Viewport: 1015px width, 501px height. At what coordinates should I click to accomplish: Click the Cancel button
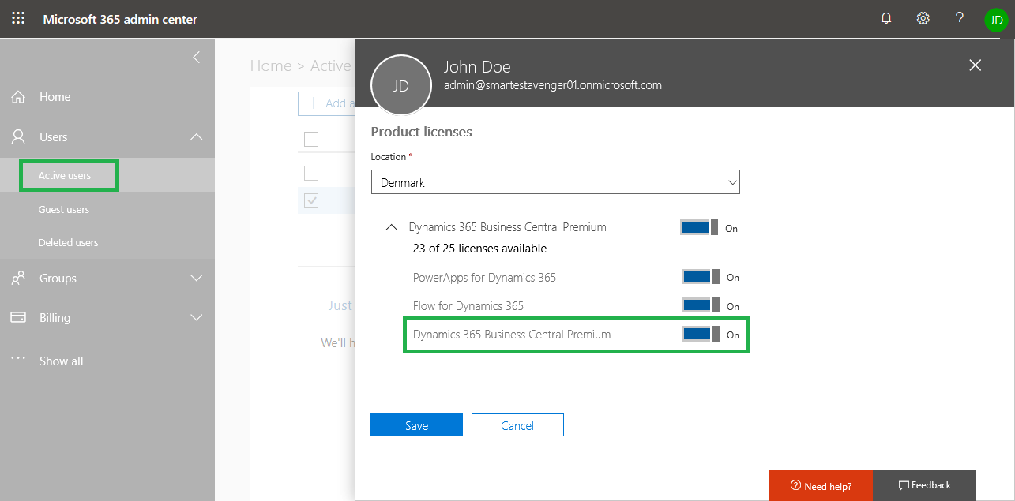tap(517, 425)
